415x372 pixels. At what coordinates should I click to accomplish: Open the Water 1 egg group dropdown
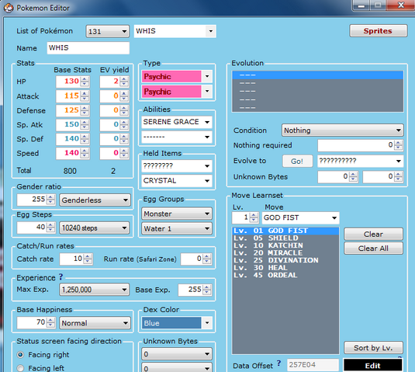click(177, 228)
